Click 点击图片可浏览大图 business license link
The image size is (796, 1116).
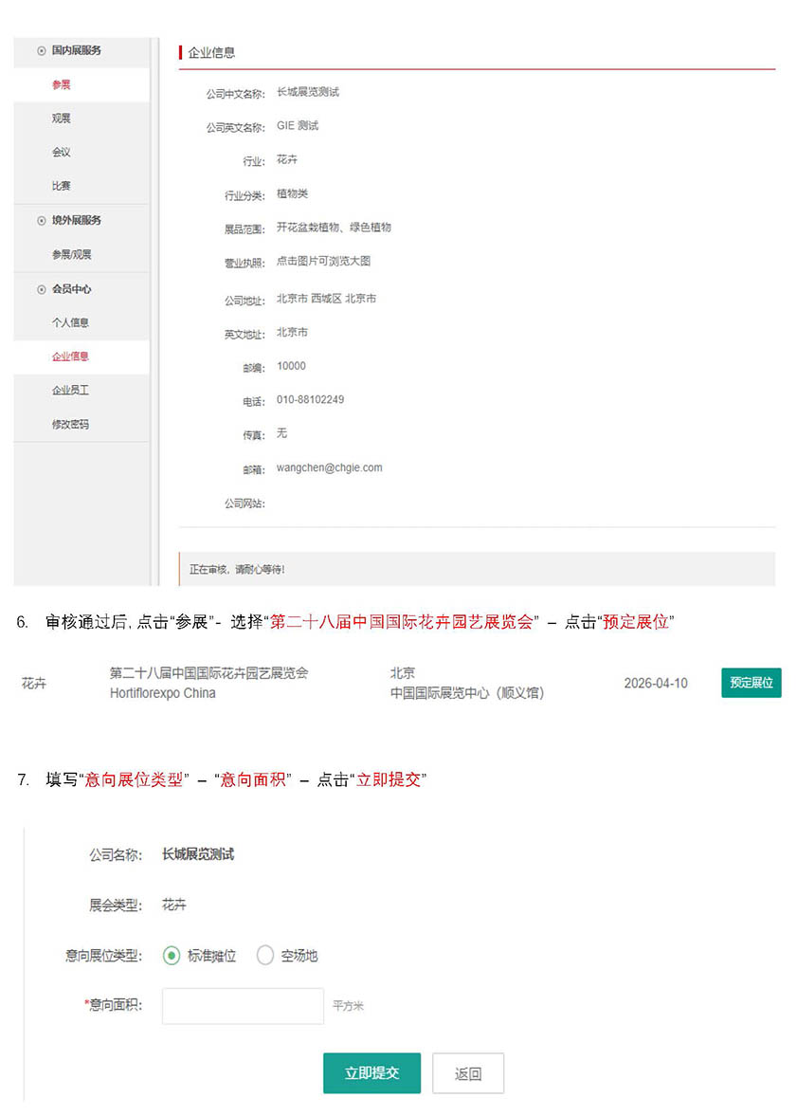323,262
